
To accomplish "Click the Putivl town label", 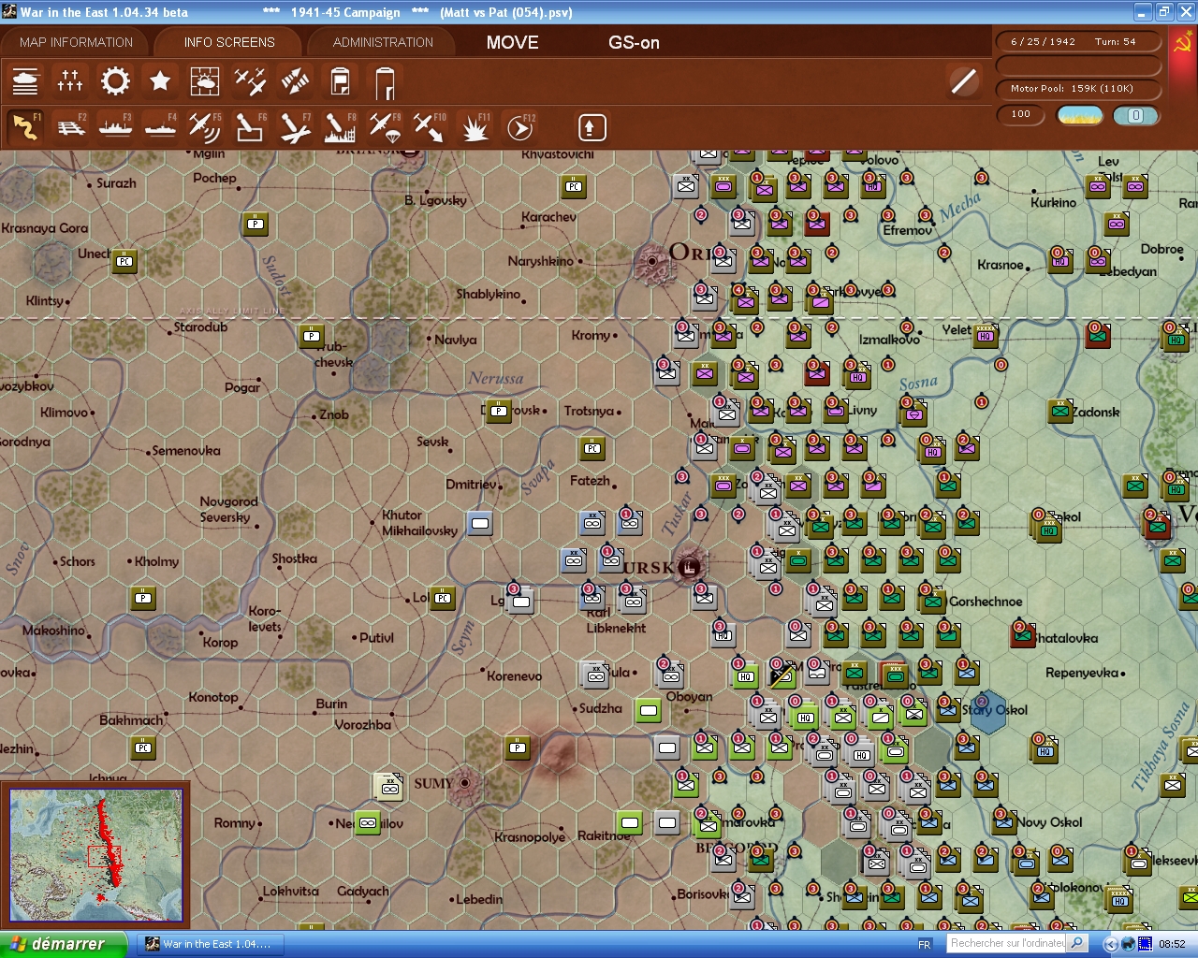I will 376,638.
